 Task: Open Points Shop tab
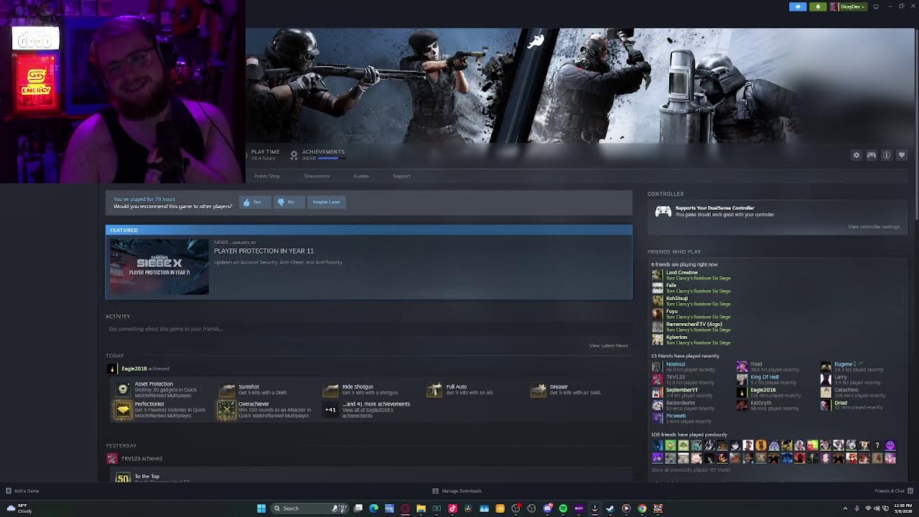coord(267,176)
